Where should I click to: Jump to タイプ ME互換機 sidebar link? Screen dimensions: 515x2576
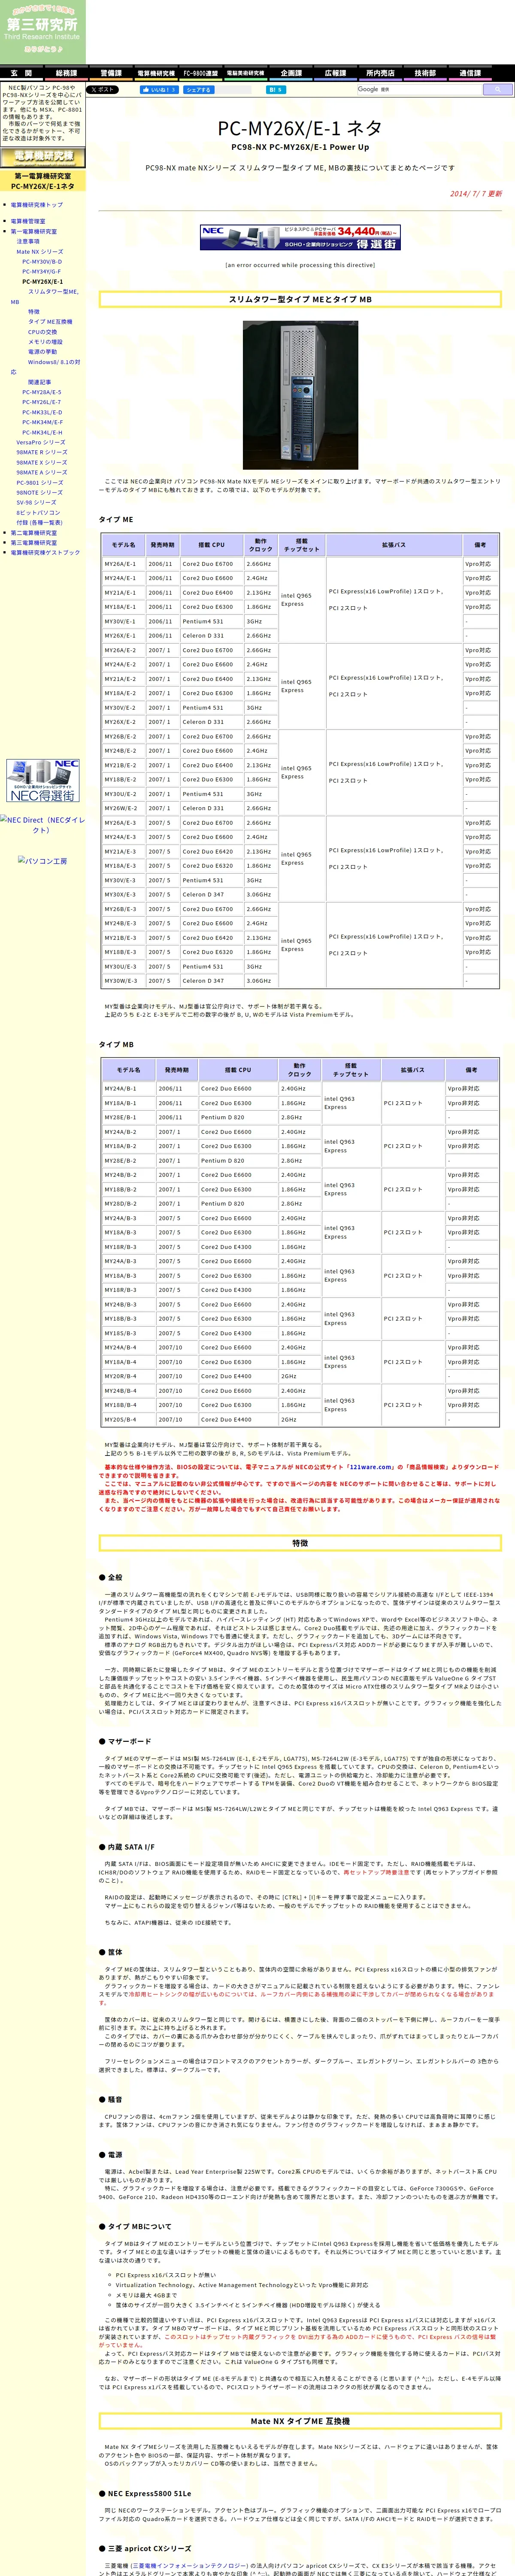pyautogui.click(x=50, y=322)
